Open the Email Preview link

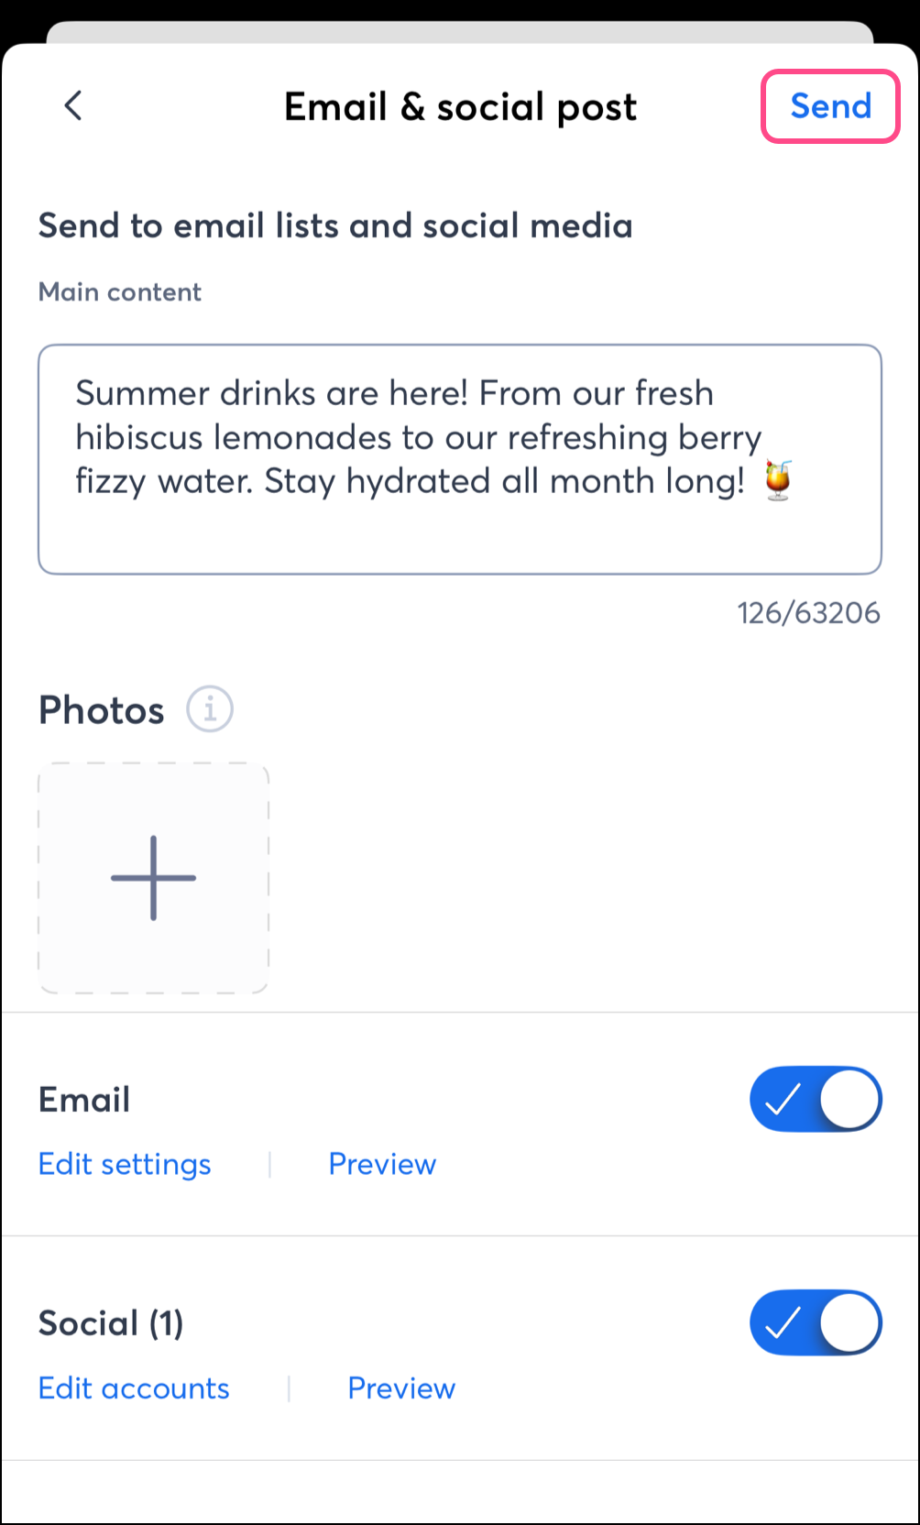click(382, 1164)
